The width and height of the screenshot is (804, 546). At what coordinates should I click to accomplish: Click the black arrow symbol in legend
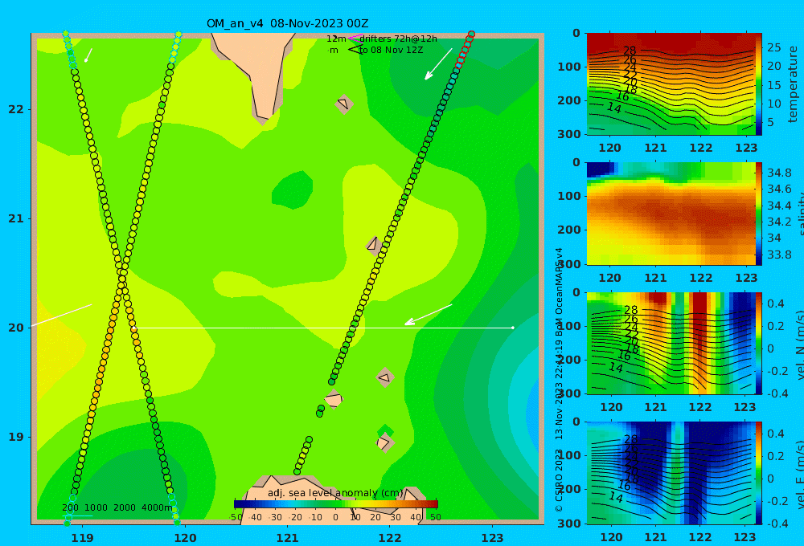[355, 49]
